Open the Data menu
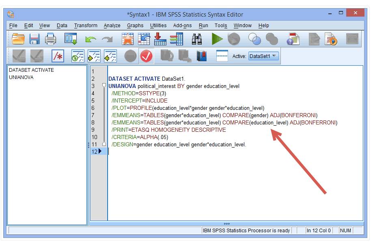 (62, 26)
